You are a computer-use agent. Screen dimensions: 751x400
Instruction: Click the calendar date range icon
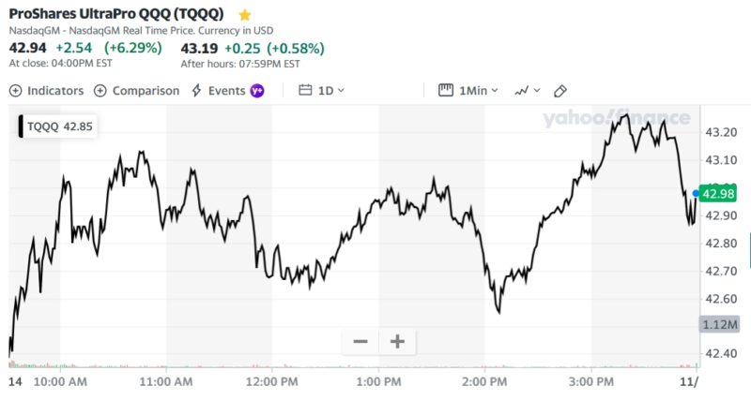tap(305, 91)
